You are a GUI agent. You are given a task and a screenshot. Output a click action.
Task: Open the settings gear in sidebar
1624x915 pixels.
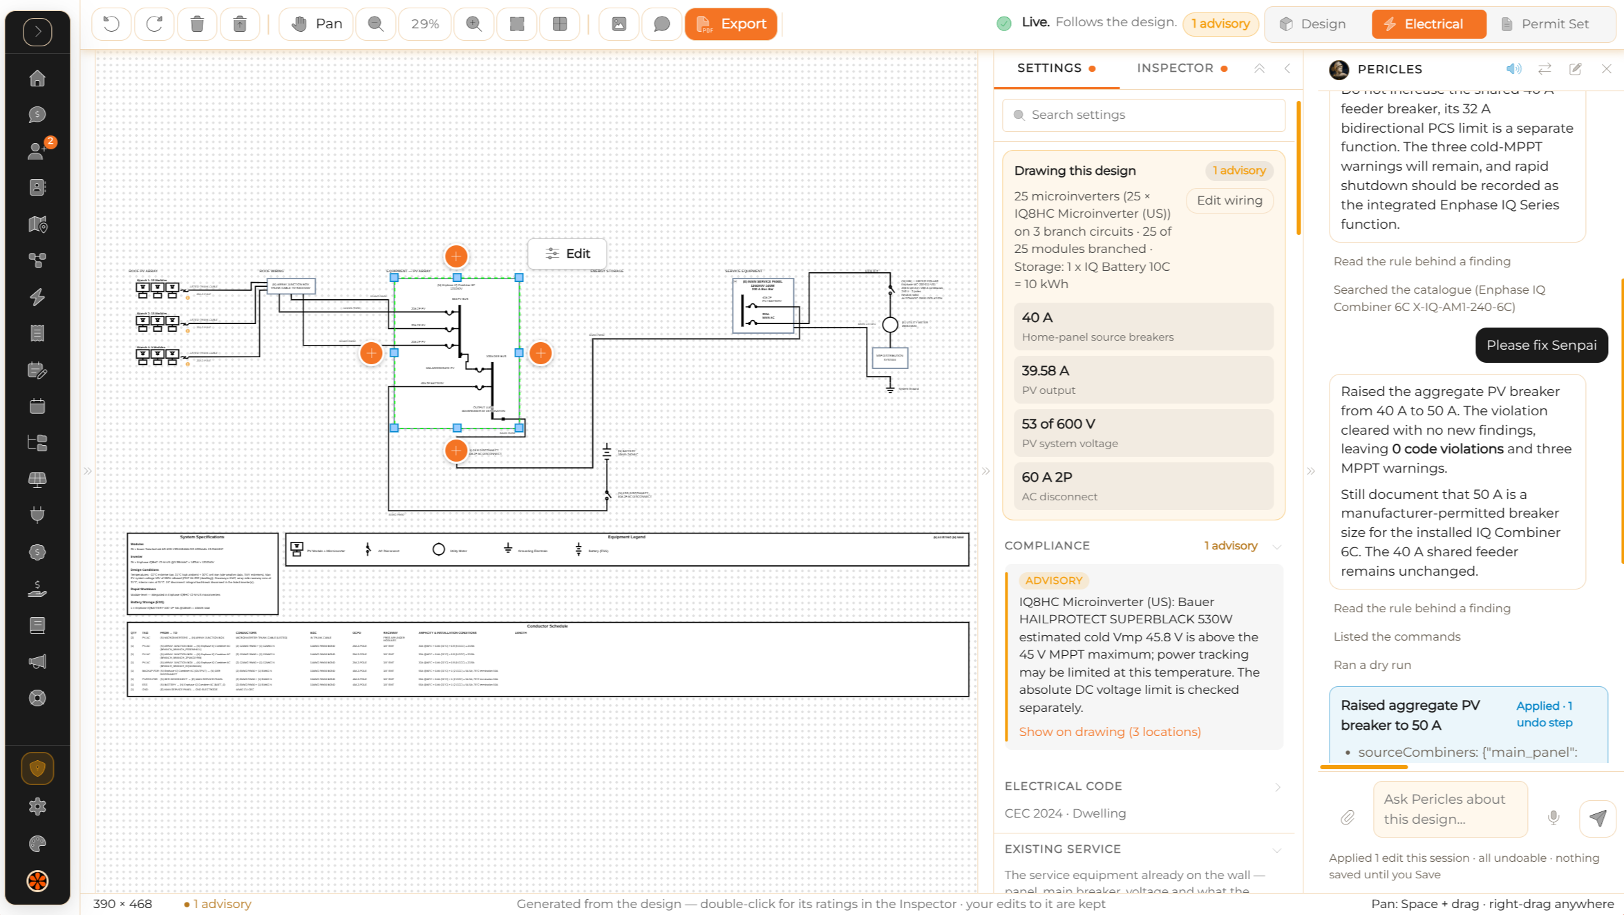(x=37, y=806)
